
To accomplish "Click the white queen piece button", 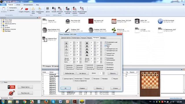I will pos(66,43).
